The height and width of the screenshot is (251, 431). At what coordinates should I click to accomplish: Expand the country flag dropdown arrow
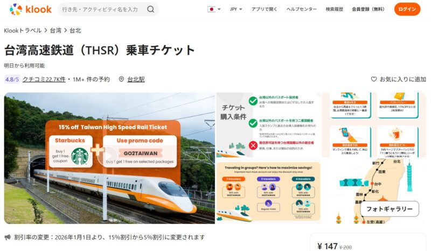(219, 9)
